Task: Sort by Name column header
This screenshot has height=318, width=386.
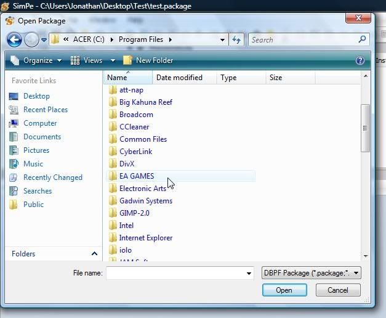Action: point(128,78)
